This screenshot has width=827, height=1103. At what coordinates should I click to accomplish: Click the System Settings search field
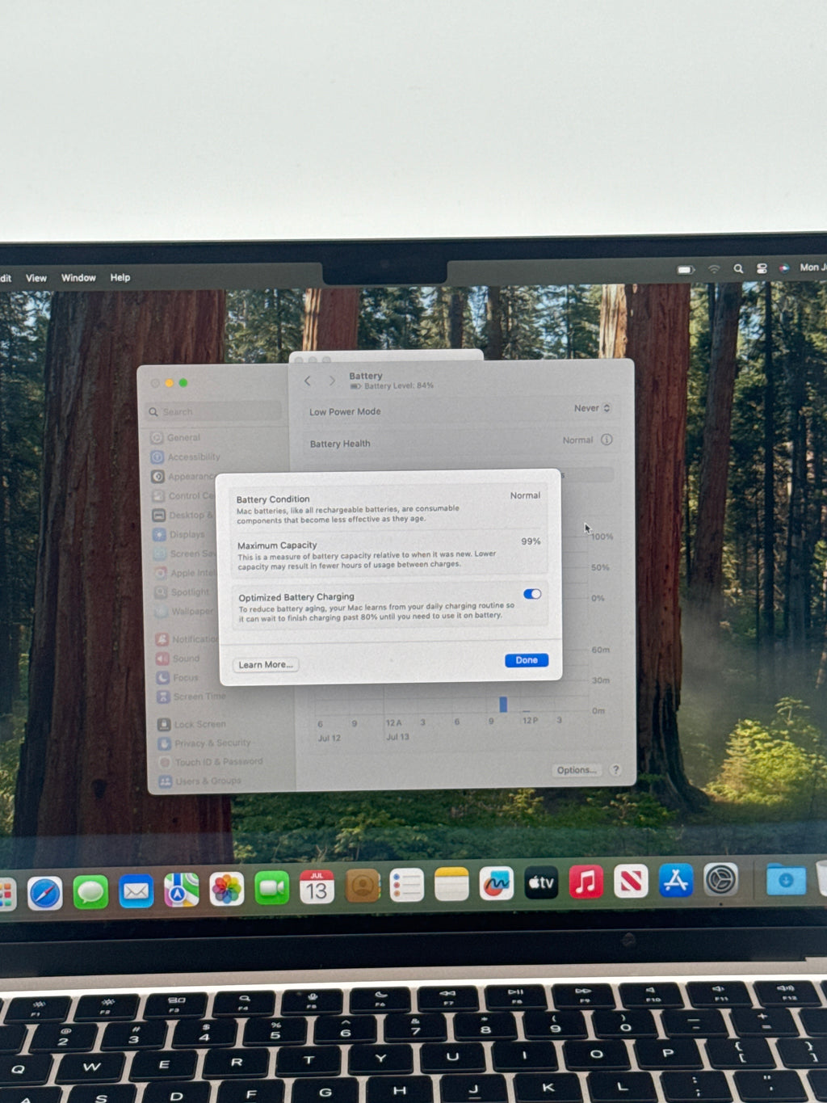coord(215,412)
